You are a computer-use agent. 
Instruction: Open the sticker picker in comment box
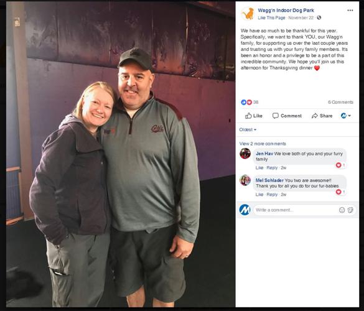[x=350, y=210]
